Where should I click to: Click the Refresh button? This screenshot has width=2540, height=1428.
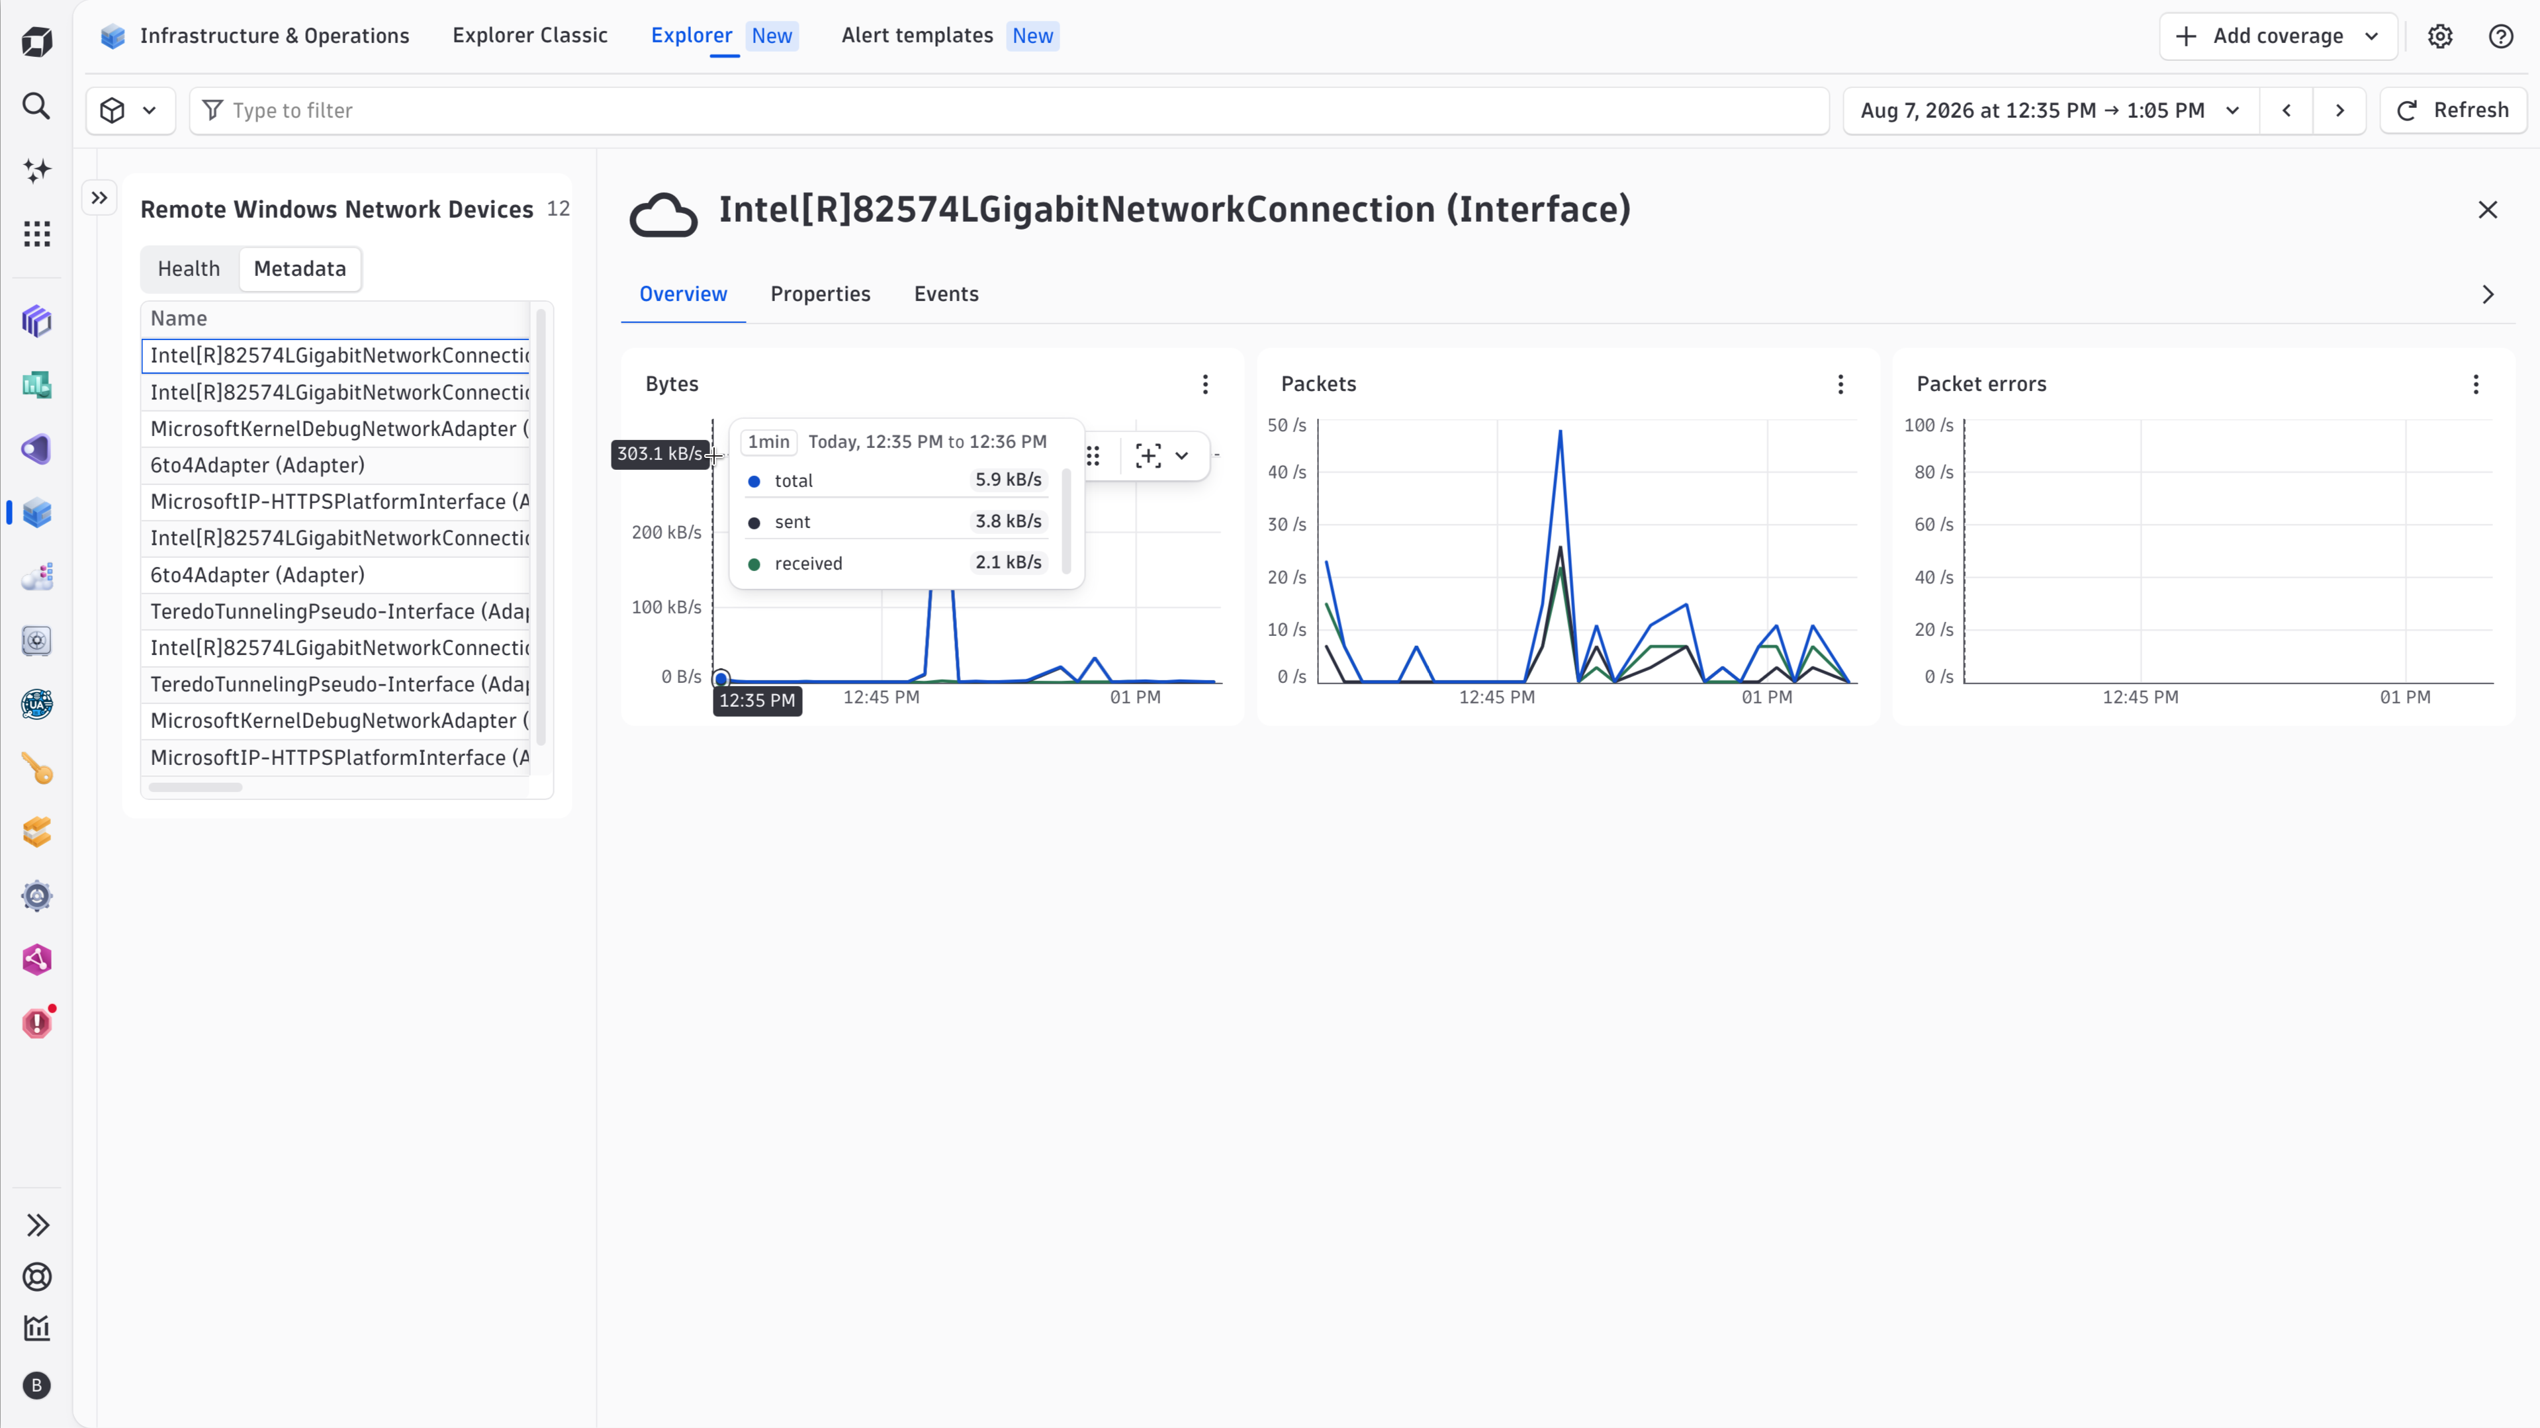point(2453,111)
